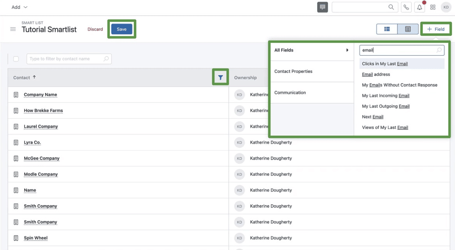Open McGee Company contact
This screenshot has height=250, width=455.
(42, 158)
